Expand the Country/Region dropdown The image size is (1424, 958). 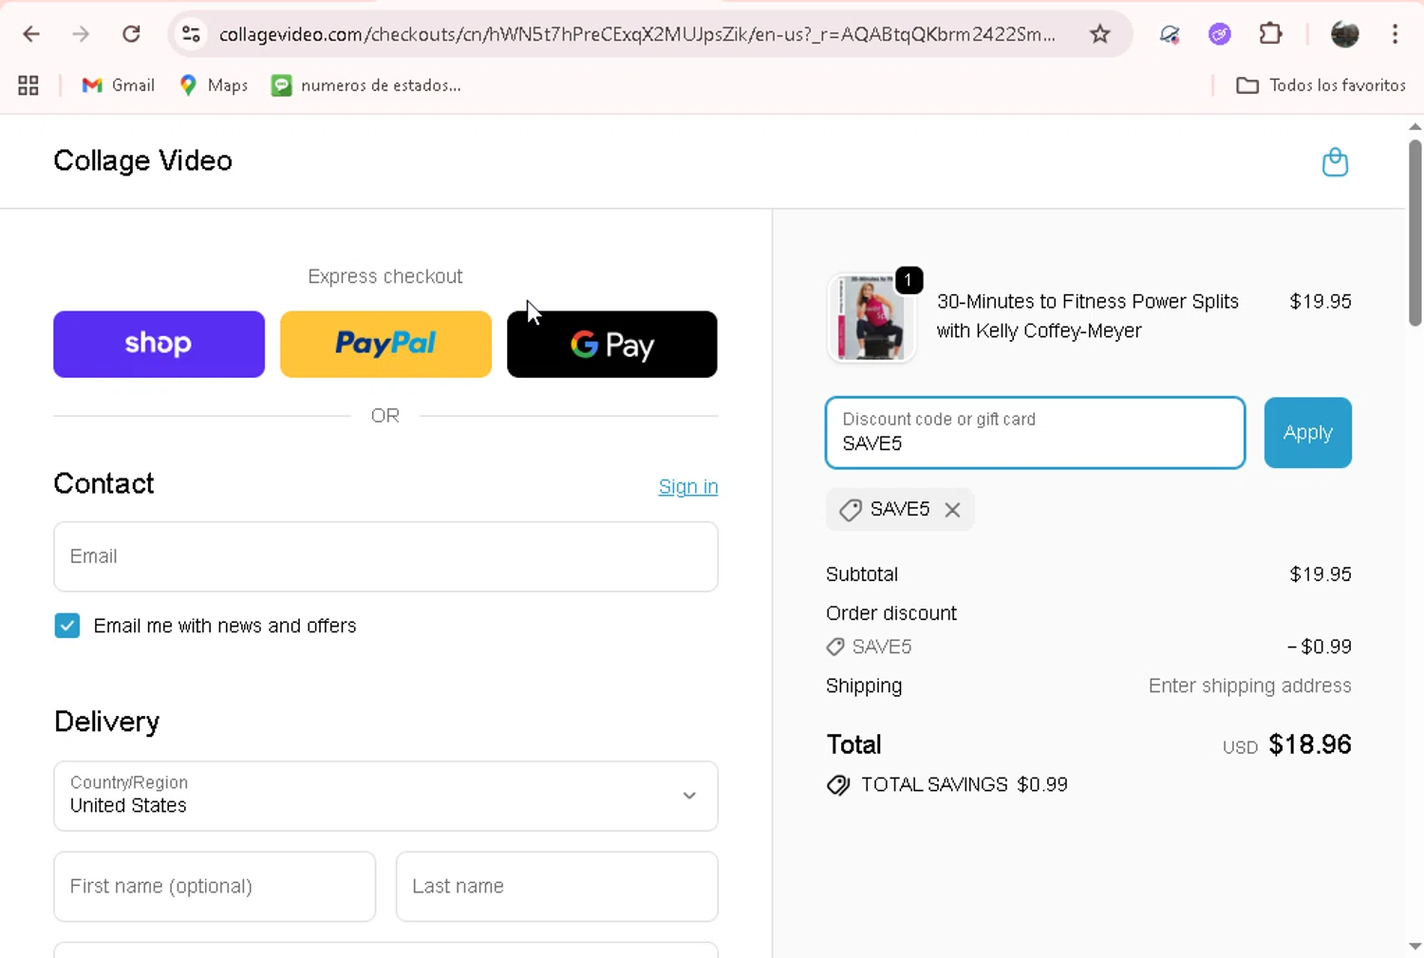pos(385,796)
